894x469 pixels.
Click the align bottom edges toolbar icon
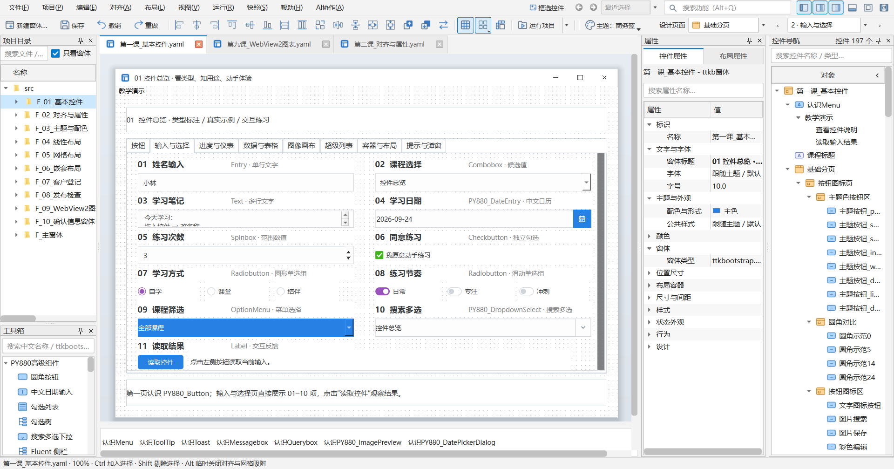267,25
